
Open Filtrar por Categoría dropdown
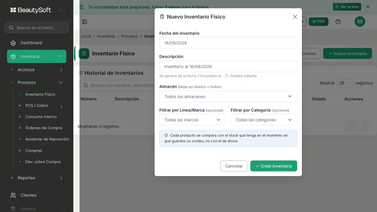pos(264,120)
